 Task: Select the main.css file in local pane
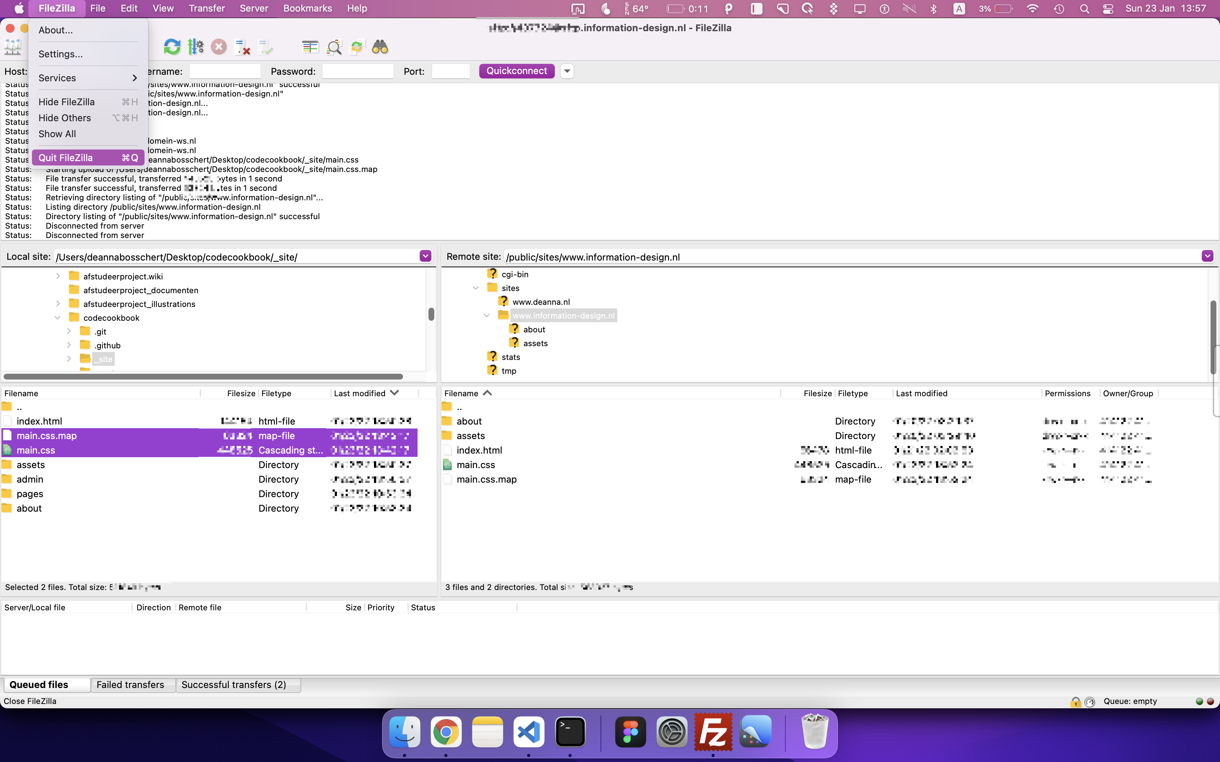tap(35, 450)
